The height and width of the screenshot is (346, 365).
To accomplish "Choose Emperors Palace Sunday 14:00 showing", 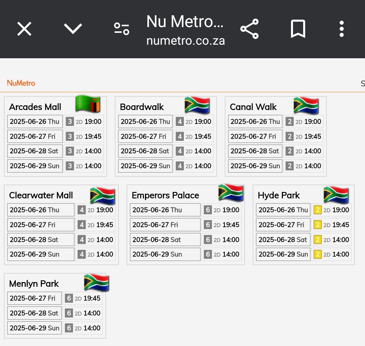I will pos(222,254).
